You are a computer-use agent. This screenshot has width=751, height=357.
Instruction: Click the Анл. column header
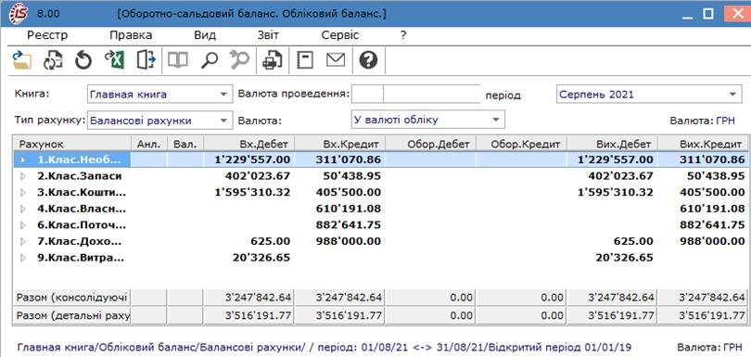click(x=149, y=144)
